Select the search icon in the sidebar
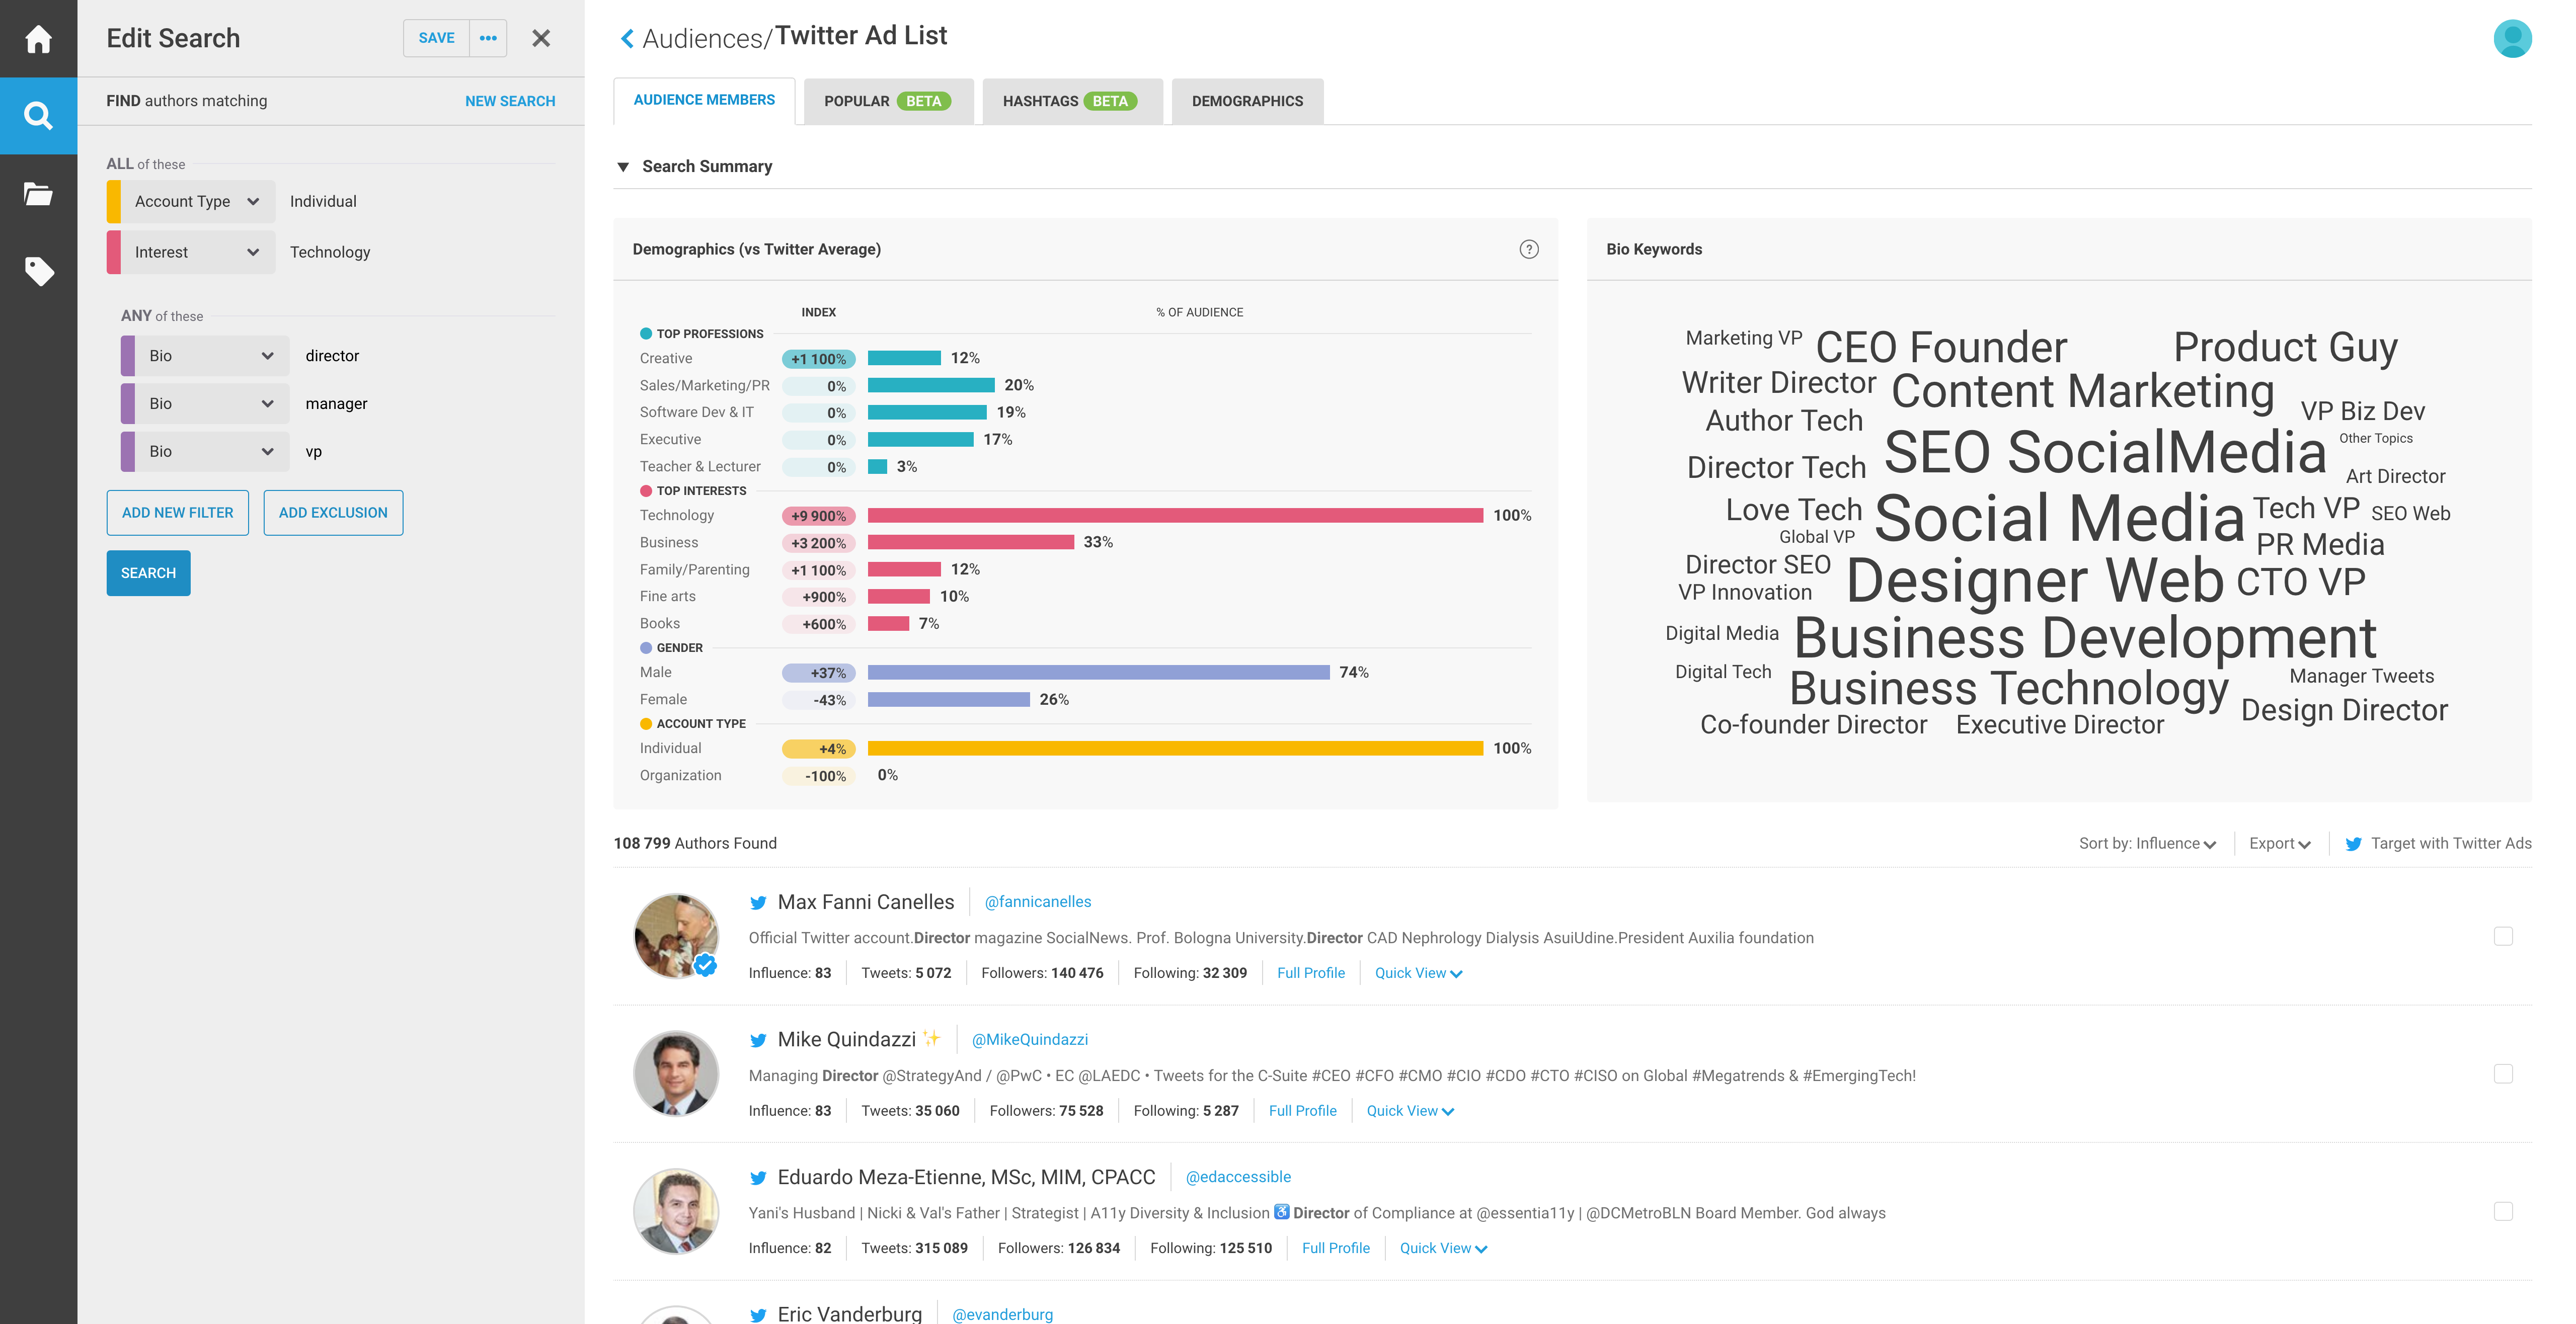 click(38, 114)
